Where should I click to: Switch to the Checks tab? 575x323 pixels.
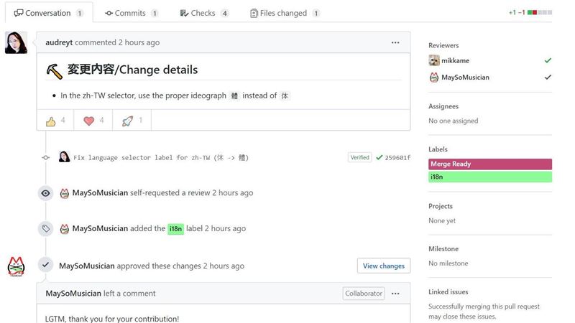click(x=205, y=13)
